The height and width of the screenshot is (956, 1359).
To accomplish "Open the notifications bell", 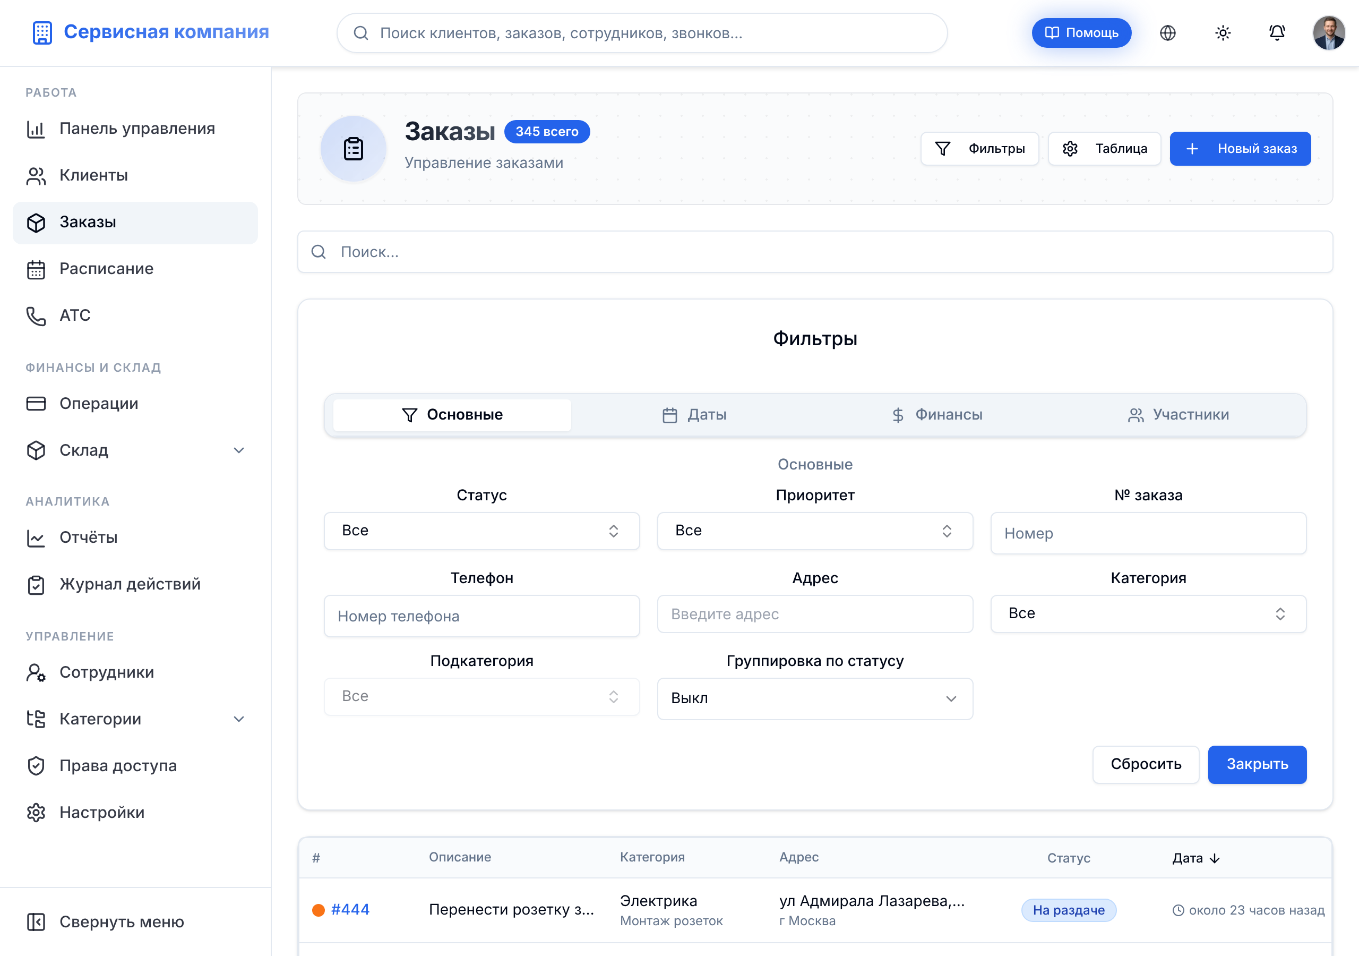I will coord(1277,33).
